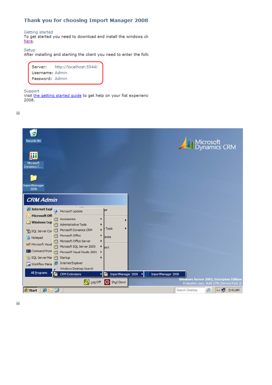Viewport: 272px width, 385px height.
Task: Follow the 'here' download link
Action: pos(28,41)
